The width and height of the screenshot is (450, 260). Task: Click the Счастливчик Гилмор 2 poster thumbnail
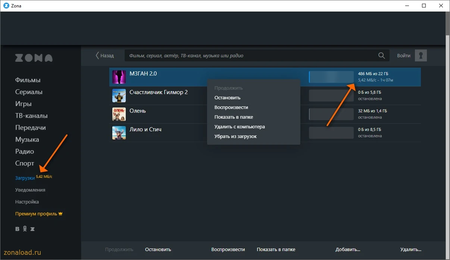119,96
